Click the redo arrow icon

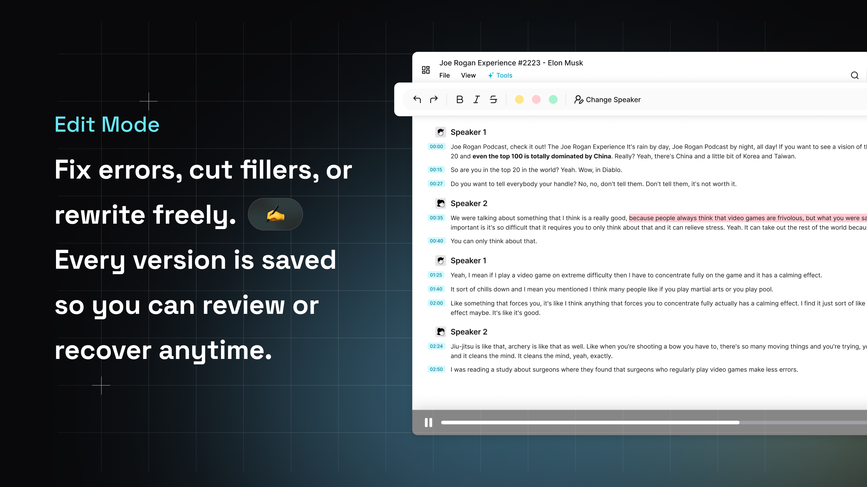[x=434, y=100]
